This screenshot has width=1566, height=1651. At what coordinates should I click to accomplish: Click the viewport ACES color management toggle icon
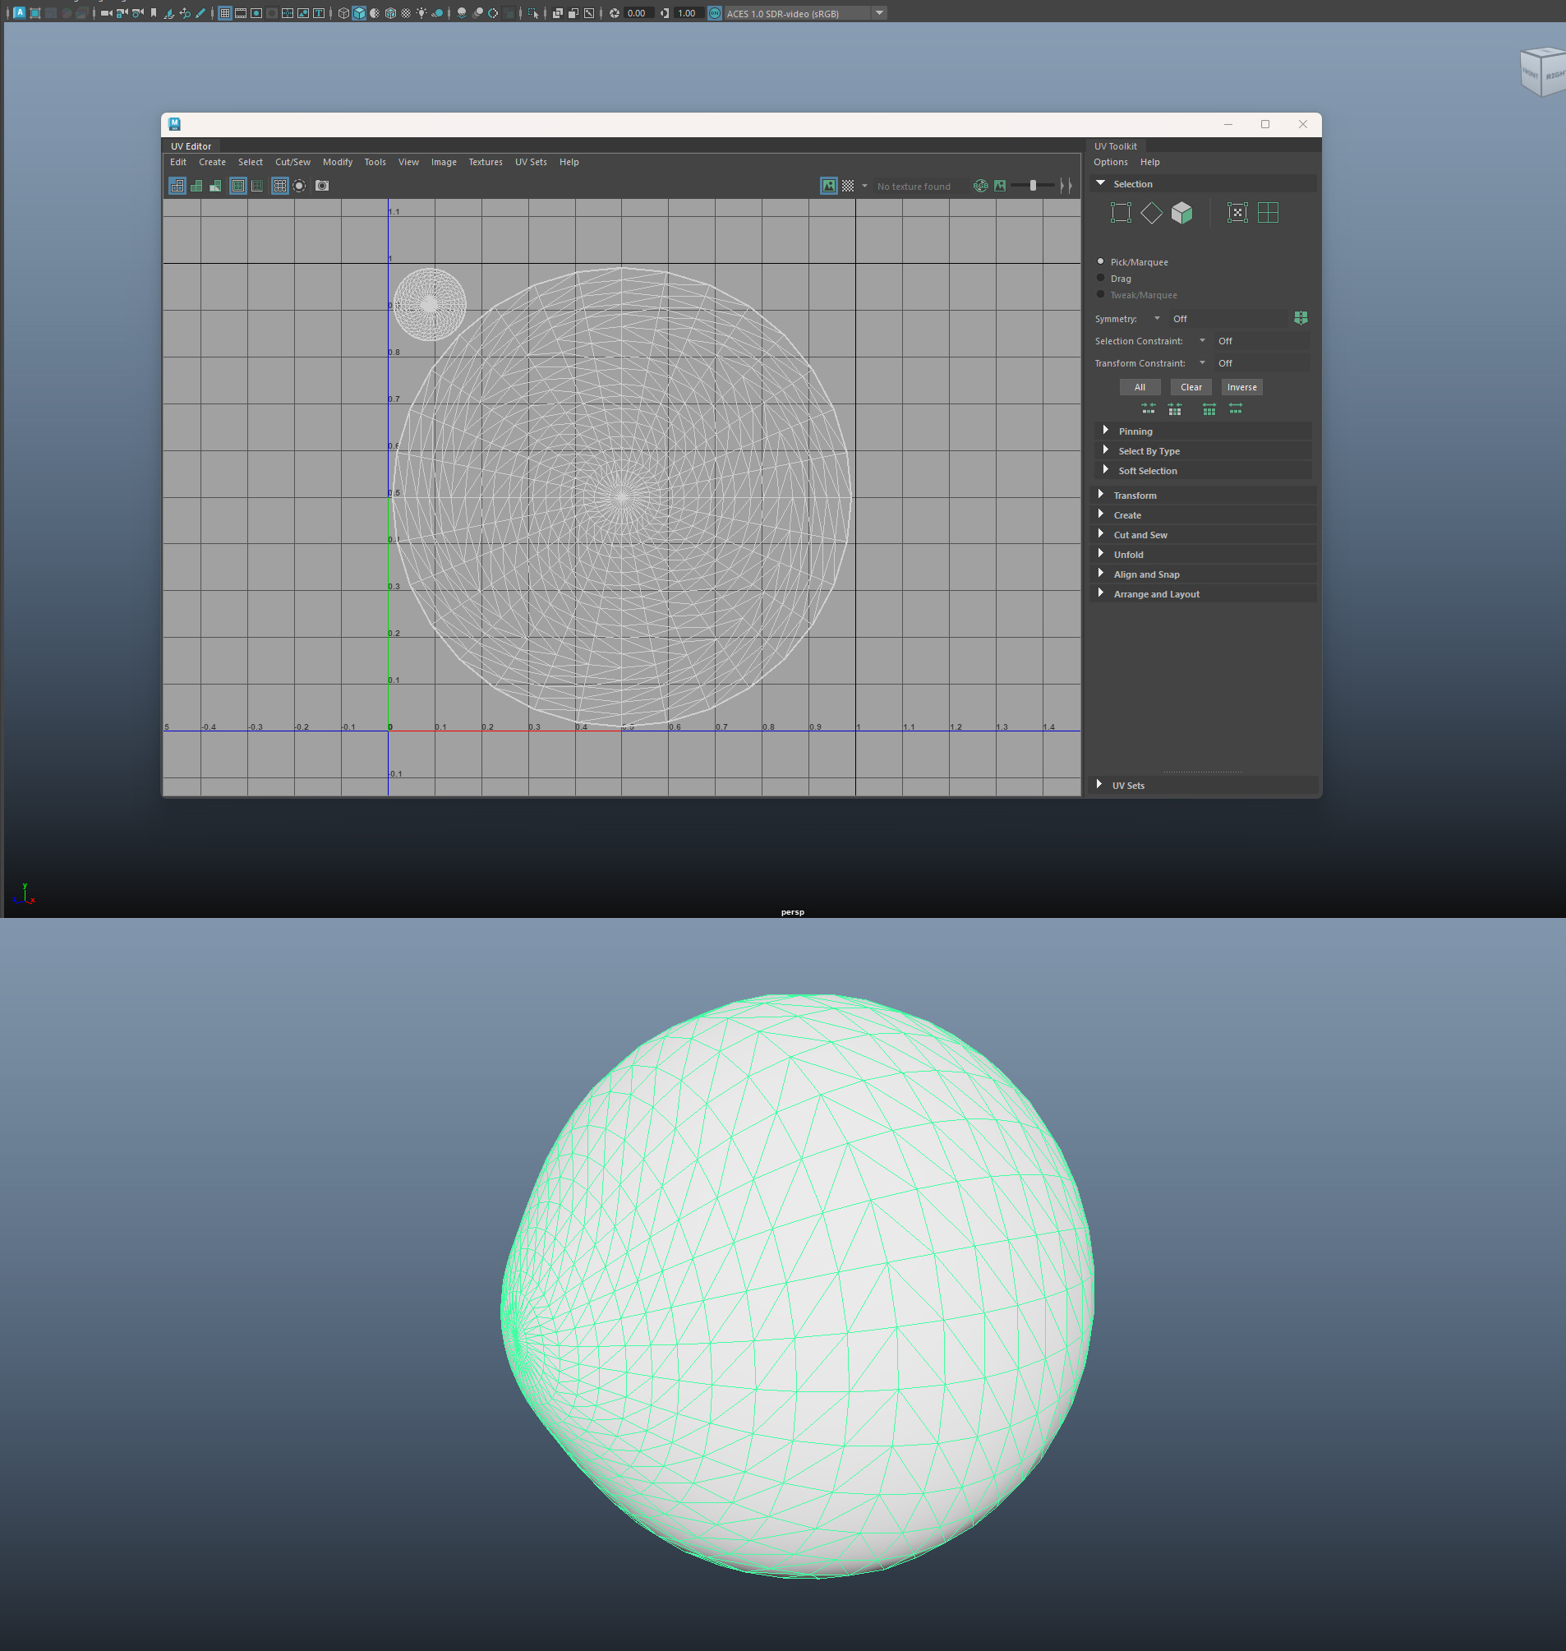[x=715, y=12]
